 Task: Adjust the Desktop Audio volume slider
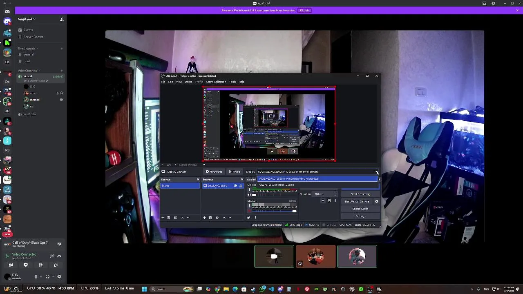coord(275,195)
